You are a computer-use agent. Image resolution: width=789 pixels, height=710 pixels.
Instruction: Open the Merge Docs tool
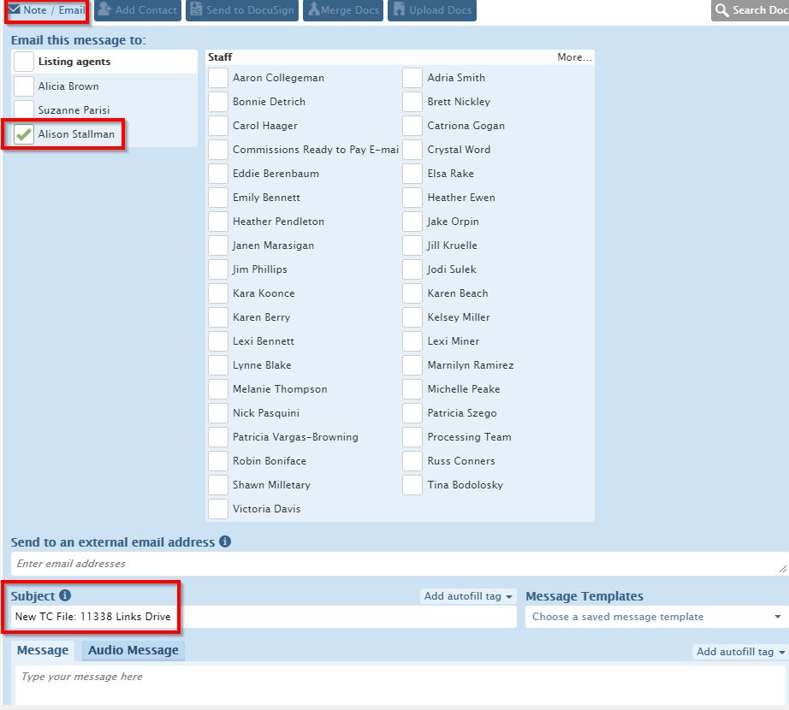343,10
